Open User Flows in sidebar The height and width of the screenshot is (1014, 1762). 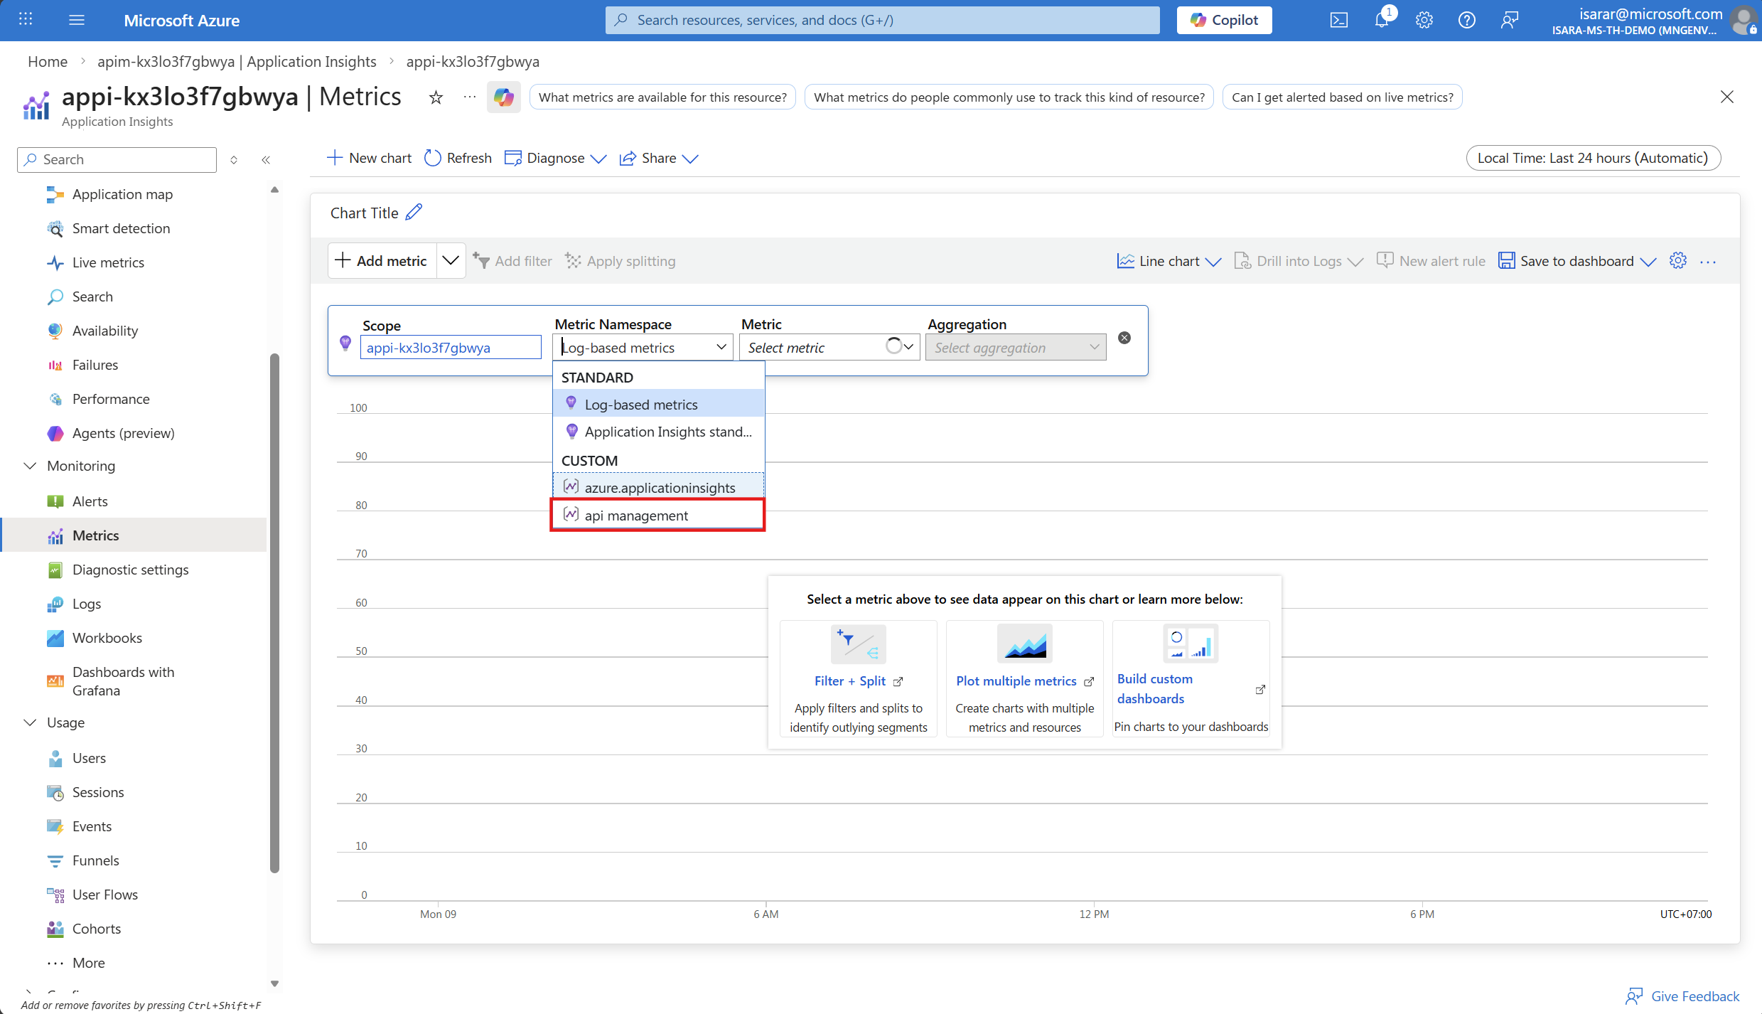[105, 895]
